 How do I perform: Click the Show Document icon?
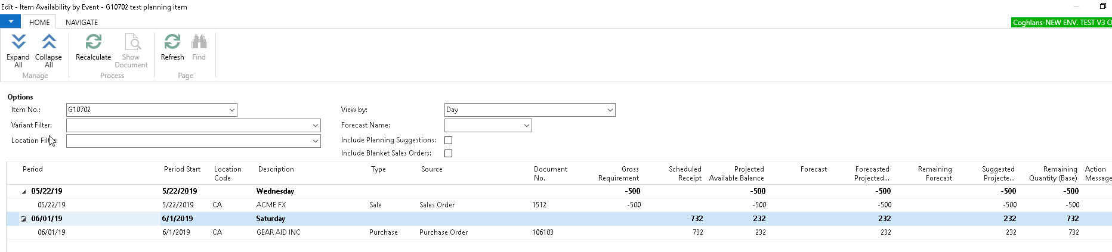(x=131, y=42)
